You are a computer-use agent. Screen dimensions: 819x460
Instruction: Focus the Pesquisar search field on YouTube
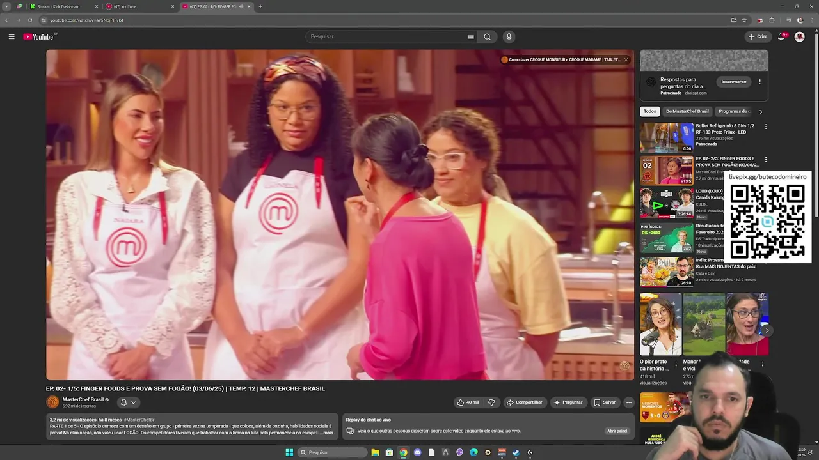coord(387,36)
